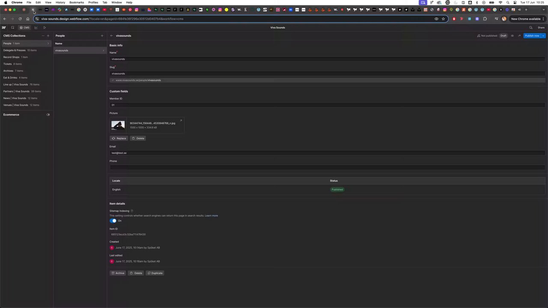Click New Chrome available button

(526, 19)
